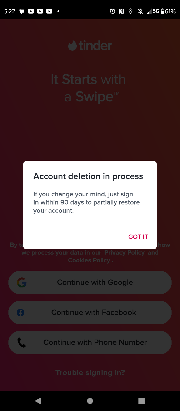Tap the Tinder flame logo
This screenshot has width=180, height=411.
tap(72, 46)
